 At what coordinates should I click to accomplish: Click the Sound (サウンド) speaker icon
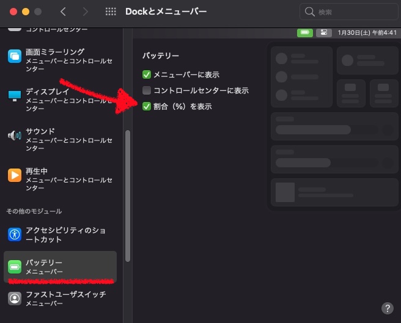coord(15,136)
